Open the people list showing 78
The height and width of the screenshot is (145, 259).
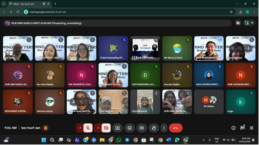pos(249,23)
